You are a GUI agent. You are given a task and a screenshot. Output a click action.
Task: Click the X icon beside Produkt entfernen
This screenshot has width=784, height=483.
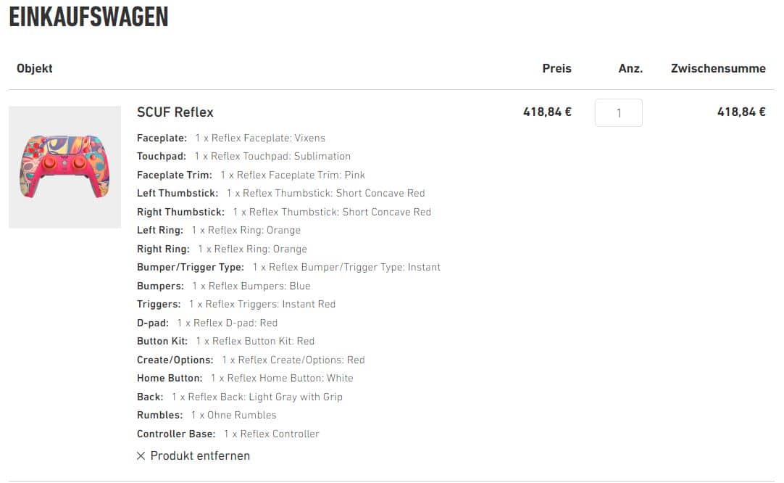(141, 456)
